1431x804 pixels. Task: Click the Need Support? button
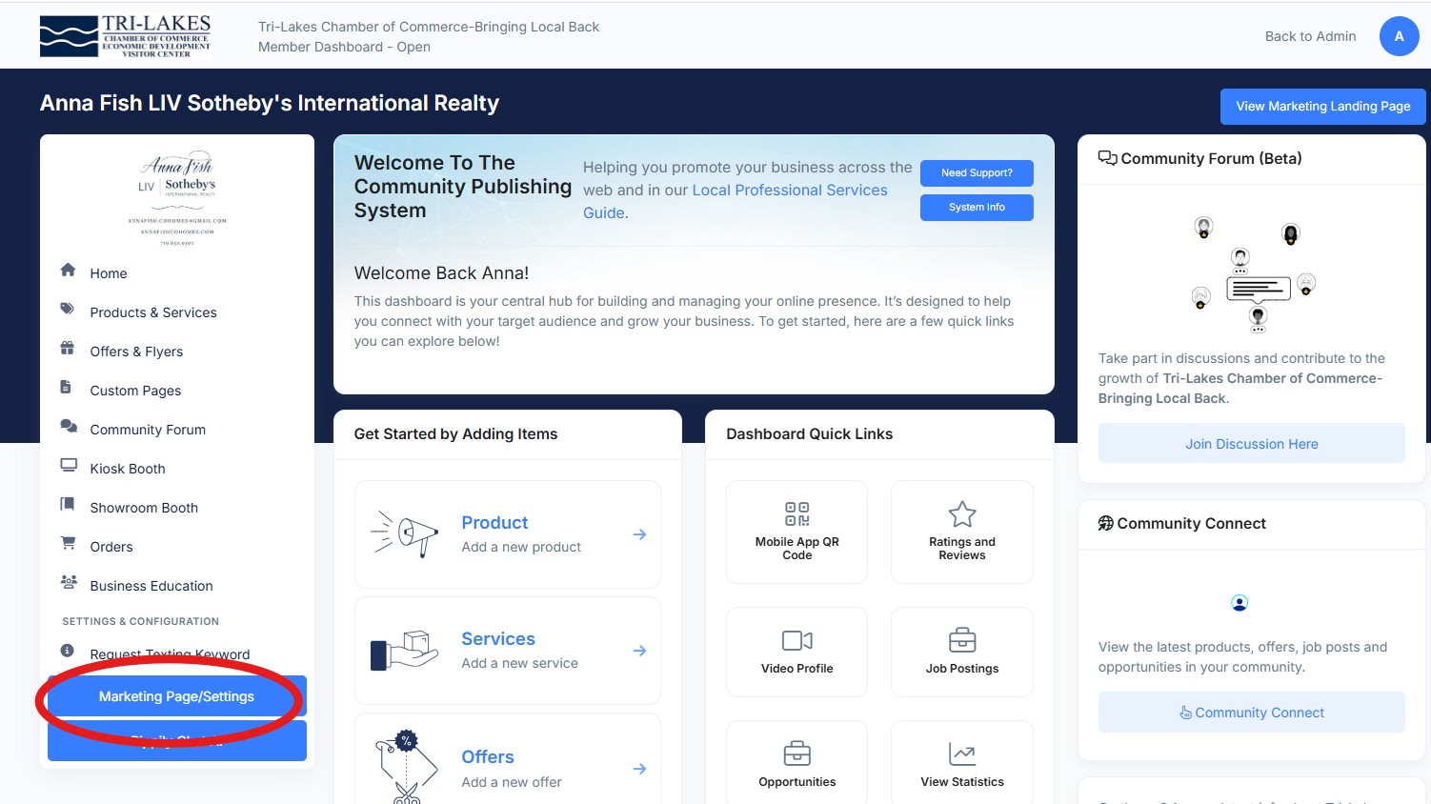coord(977,173)
